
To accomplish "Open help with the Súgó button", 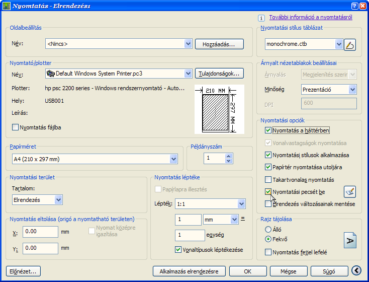I will tap(329, 271).
